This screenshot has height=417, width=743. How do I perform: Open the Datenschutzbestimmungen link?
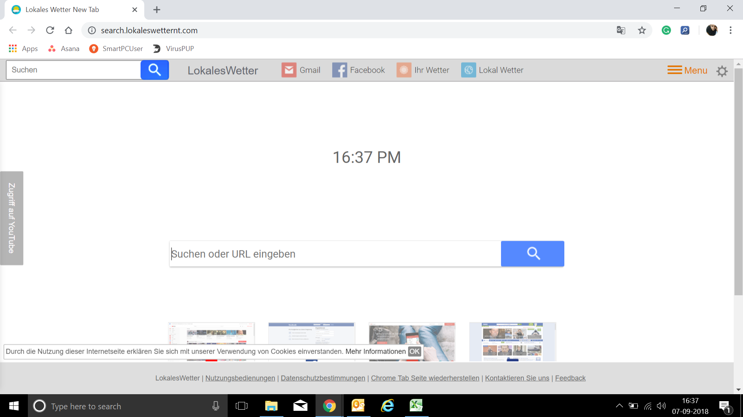[323, 378]
